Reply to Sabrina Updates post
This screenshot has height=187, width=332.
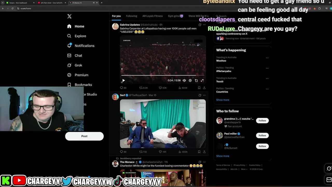(x=123, y=88)
